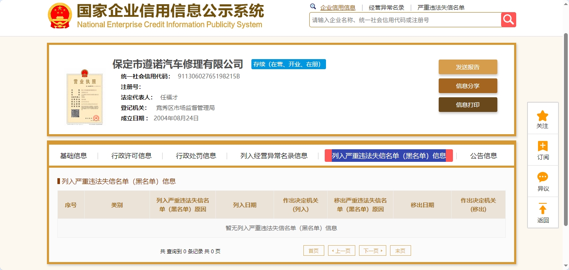Click the bookmark Subscribe (订阅) icon
The width and height of the screenshot is (569, 270).
(543, 146)
